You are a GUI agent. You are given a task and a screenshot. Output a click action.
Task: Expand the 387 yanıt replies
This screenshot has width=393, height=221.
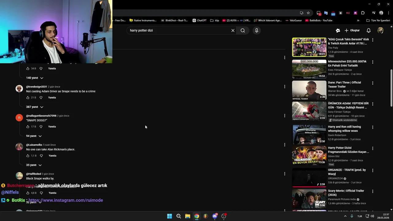tap(35, 107)
